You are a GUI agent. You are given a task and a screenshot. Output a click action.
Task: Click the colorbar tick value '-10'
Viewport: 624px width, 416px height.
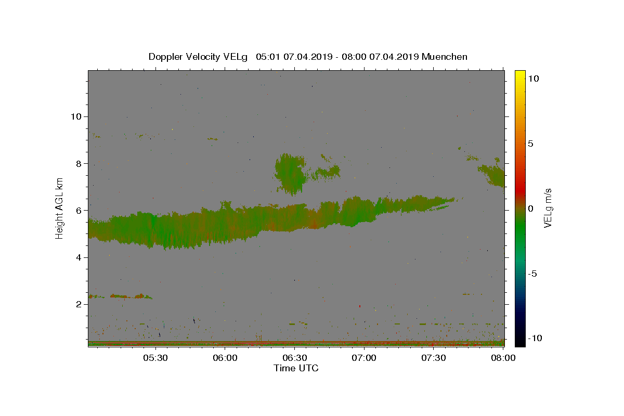coord(535,338)
